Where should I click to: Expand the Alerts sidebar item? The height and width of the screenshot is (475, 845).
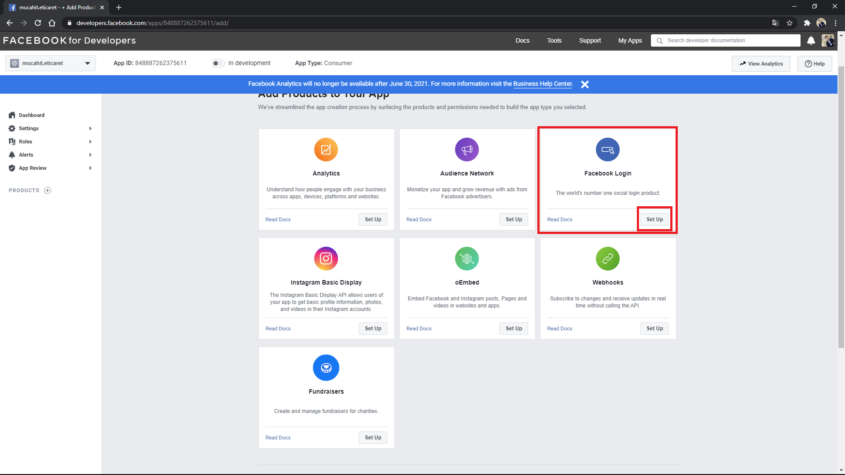[x=51, y=155]
